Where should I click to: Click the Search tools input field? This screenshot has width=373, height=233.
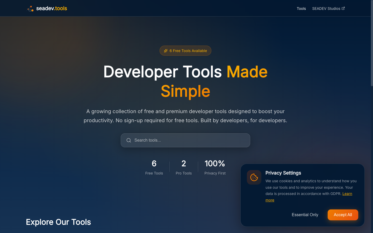coord(185,140)
